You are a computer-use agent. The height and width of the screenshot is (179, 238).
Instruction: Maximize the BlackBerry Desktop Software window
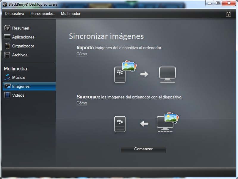point(218,3)
